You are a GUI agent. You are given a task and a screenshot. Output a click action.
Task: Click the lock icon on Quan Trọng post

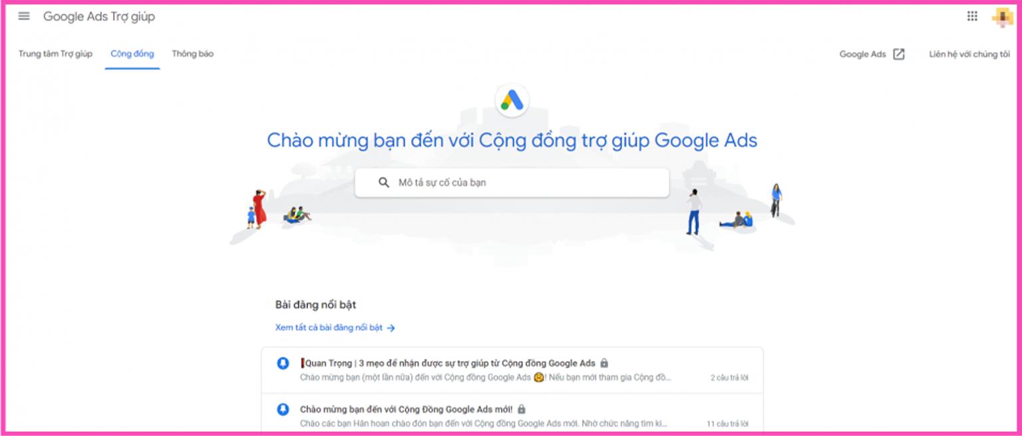pos(604,363)
